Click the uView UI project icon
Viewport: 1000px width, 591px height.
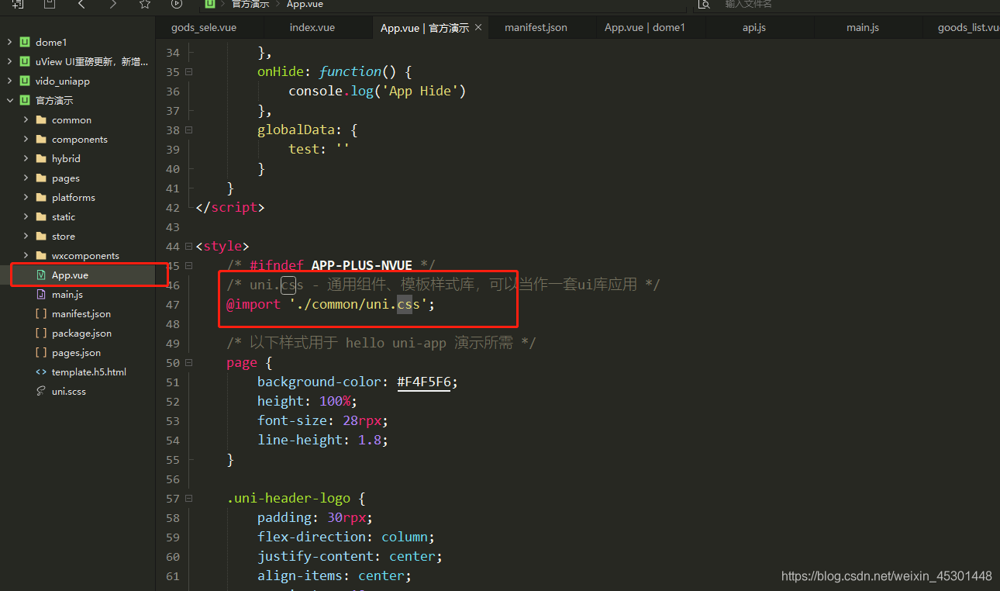[26, 61]
